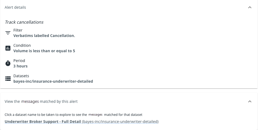Click the Datasets field label
The image size is (258, 130).
click(21, 76)
